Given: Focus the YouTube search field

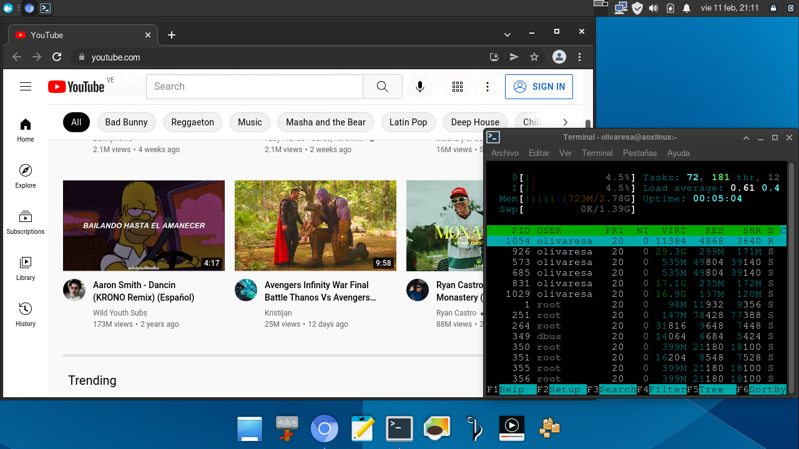Looking at the screenshot, I should click(254, 87).
